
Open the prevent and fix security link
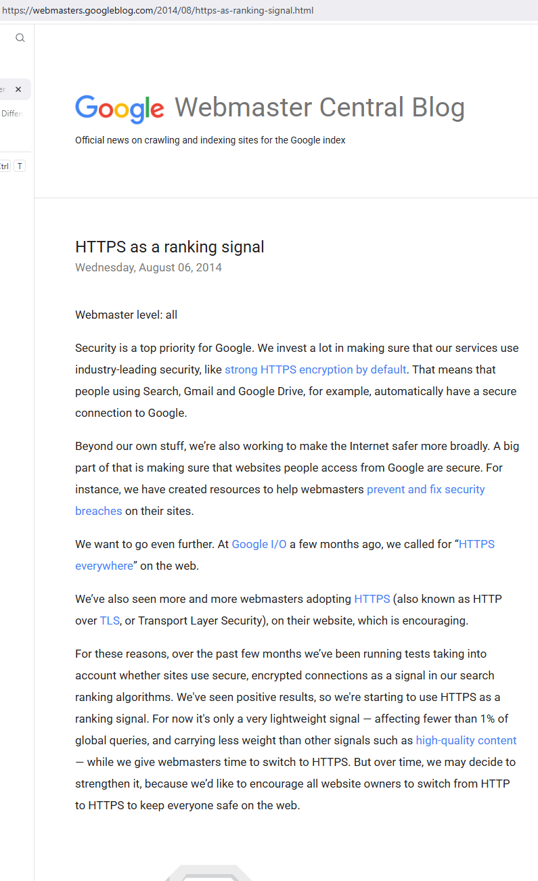point(426,489)
